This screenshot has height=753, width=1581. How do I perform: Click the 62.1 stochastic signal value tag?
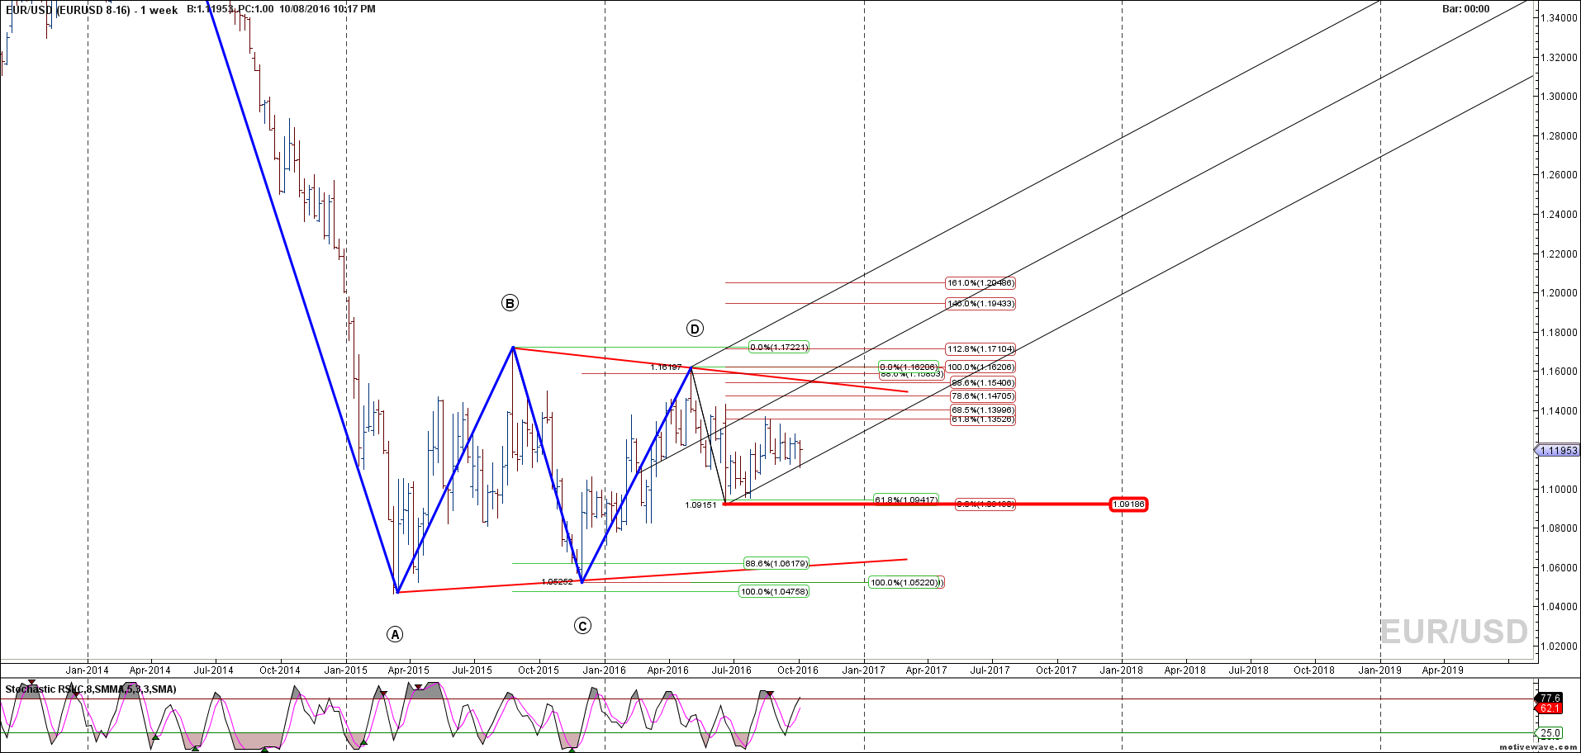tap(1550, 708)
